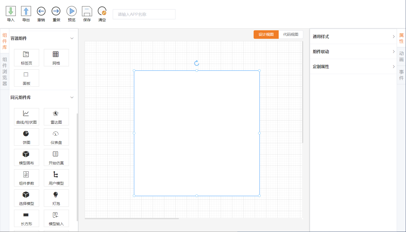Choose the 组件参数 parameters component
The width and height of the screenshot is (406, 232).
[x=27, y=178]
